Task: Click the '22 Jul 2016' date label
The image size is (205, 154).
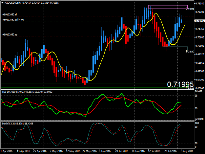Action: point(171,151)
